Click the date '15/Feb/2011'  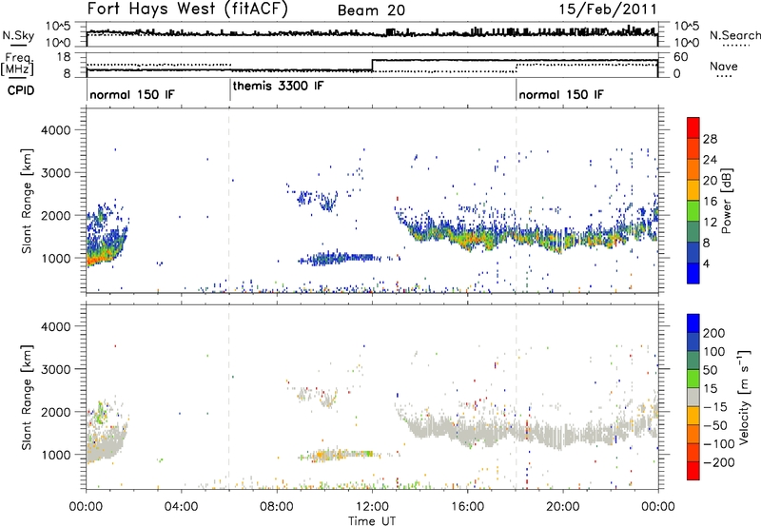point(608,10)
